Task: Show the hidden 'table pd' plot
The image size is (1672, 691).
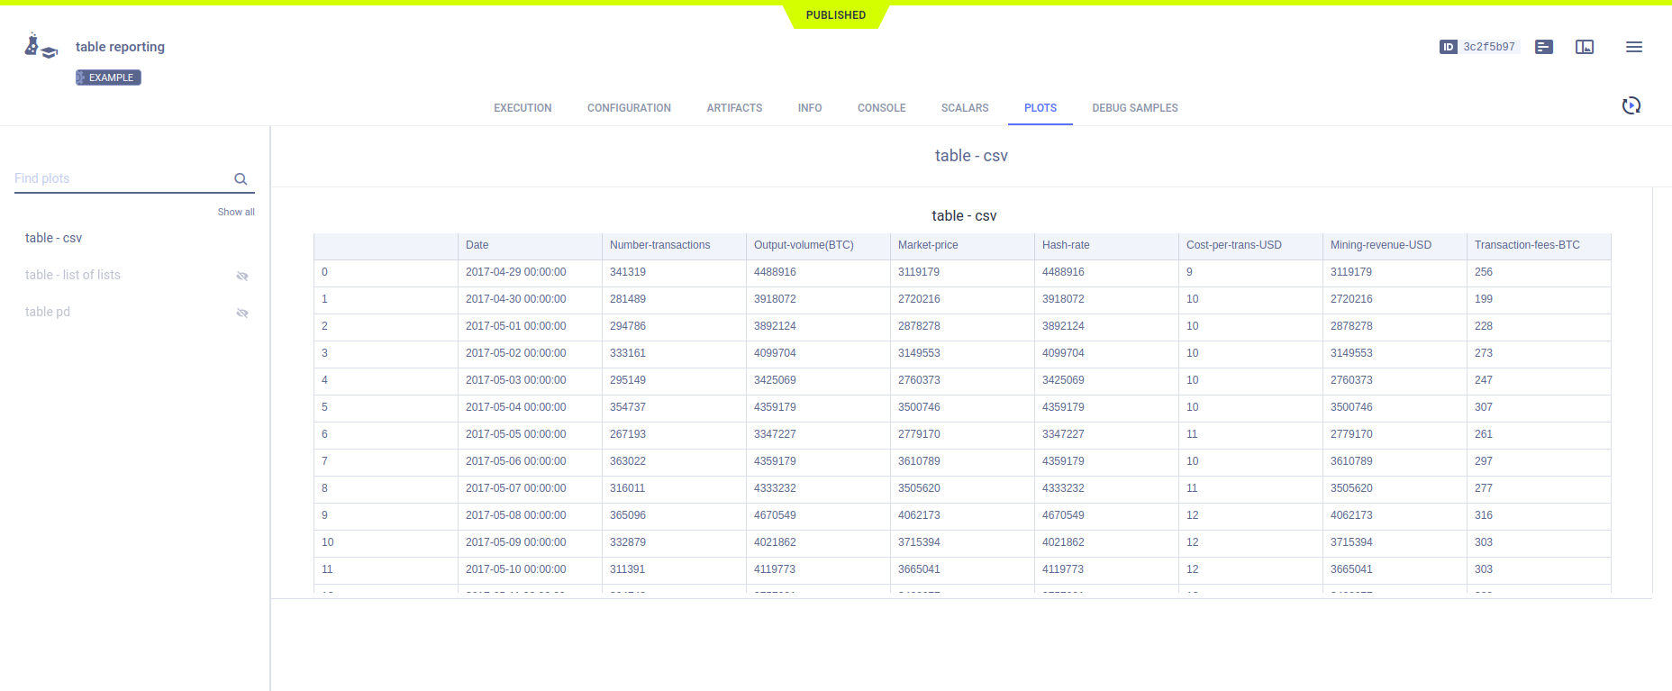Action: point(241,313)
